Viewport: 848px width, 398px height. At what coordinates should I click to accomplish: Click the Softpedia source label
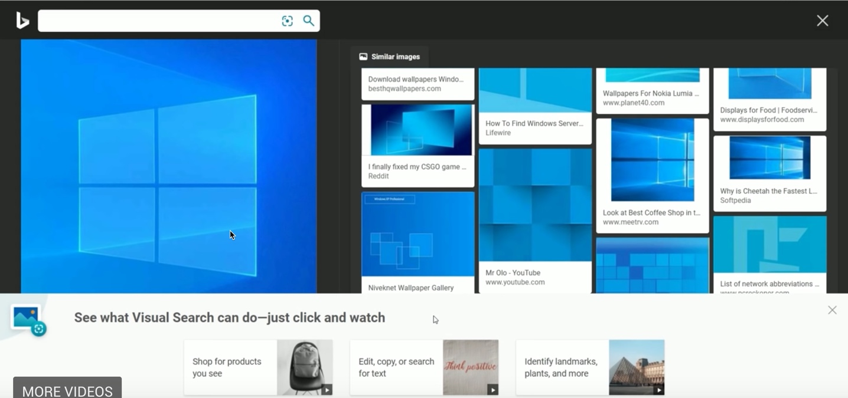click(735, 200)
